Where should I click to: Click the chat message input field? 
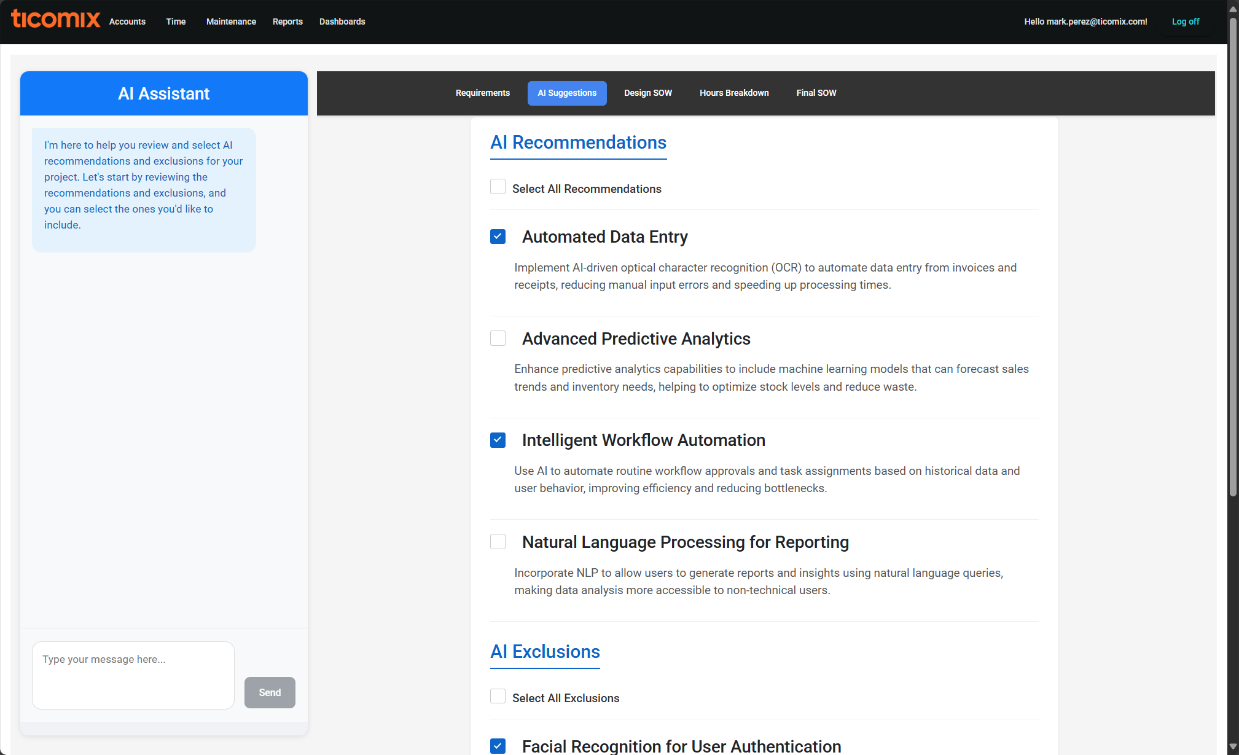[x=133, y=675]
